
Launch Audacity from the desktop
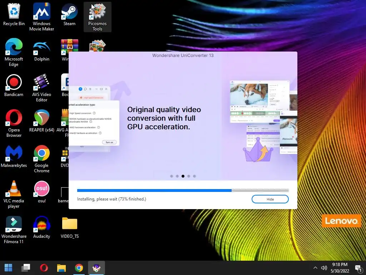point(41,228)
